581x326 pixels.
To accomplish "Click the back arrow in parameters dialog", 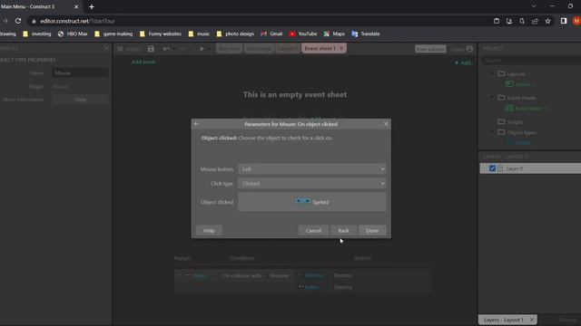I will click(x=196, y=124).
